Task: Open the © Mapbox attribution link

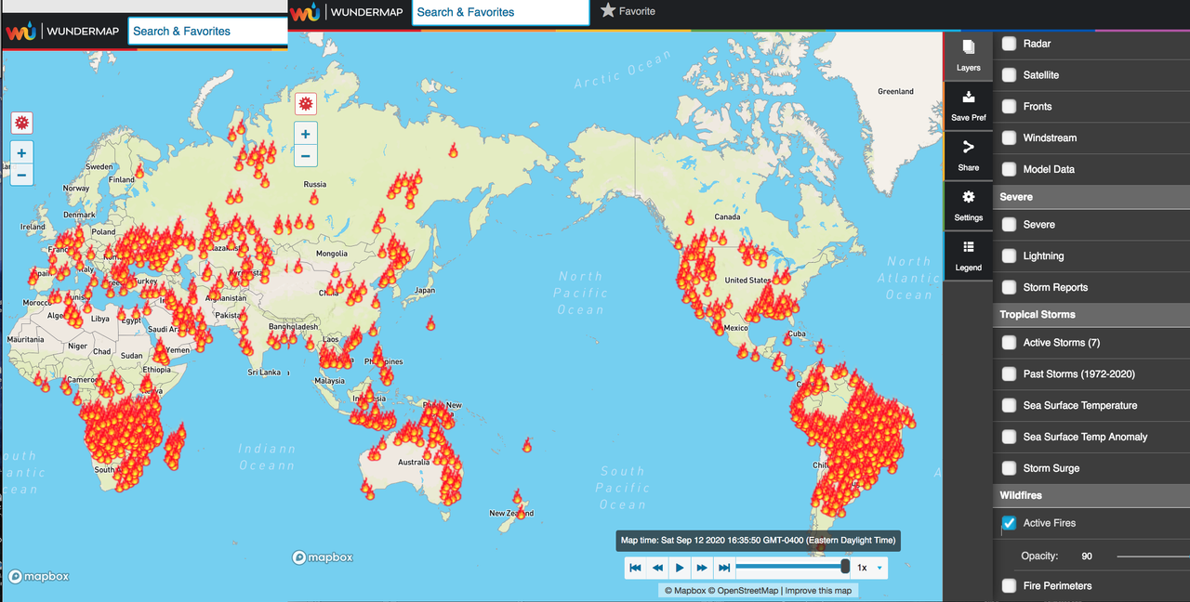Action: point(685,591)
